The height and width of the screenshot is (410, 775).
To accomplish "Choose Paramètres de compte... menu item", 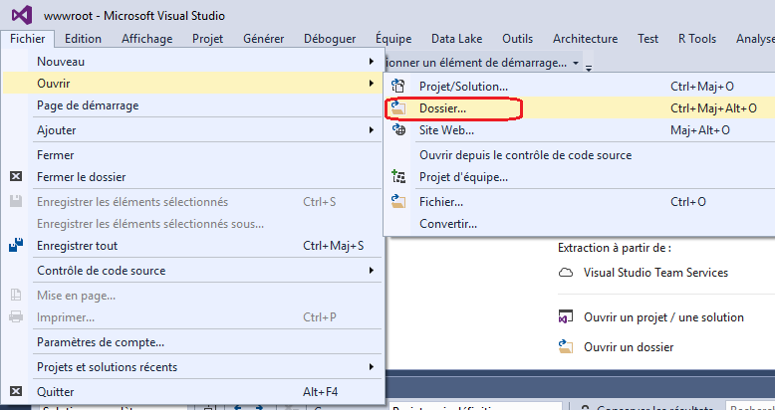I will tap(101, 342).
